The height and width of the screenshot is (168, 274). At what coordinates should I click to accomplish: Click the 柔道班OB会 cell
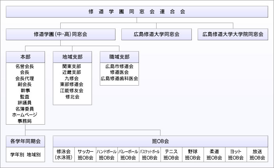[214, 155]
